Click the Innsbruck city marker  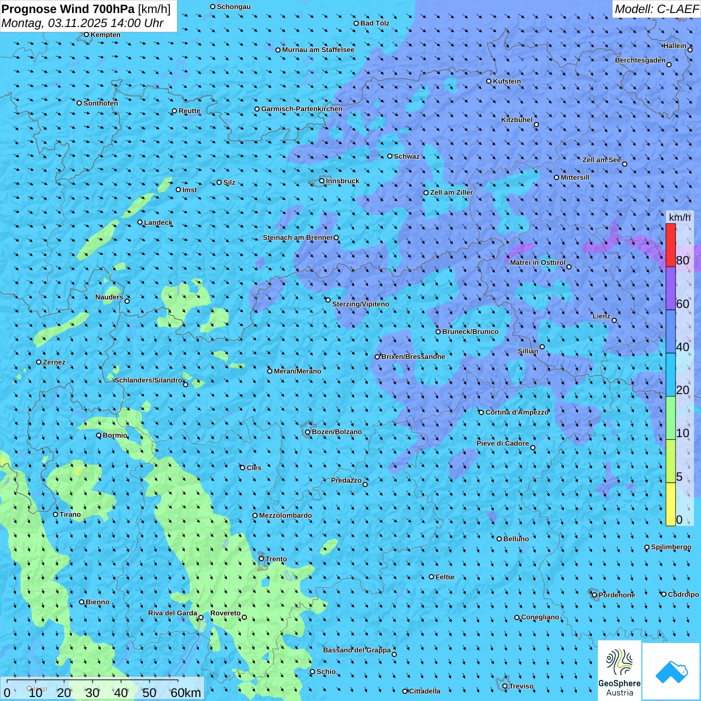(322, 181)
